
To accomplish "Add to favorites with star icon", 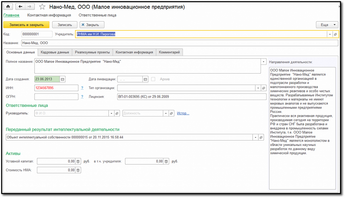I will pos(42,7).
